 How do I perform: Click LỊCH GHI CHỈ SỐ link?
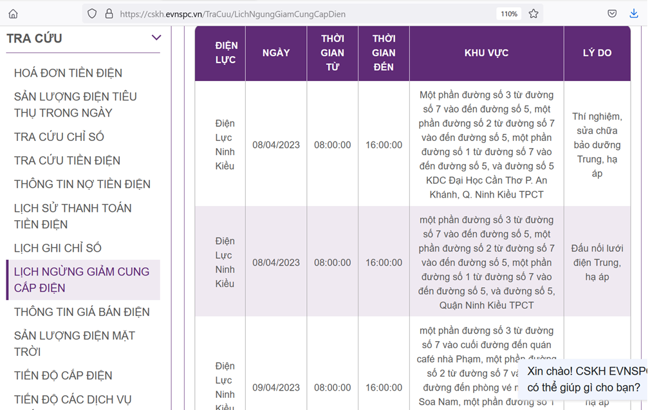coord(58,248)
